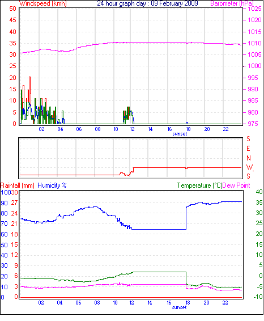The height and width of the screenshot is (321, 264).
Task: Click the N wind direction label
Action: [249, 158]
